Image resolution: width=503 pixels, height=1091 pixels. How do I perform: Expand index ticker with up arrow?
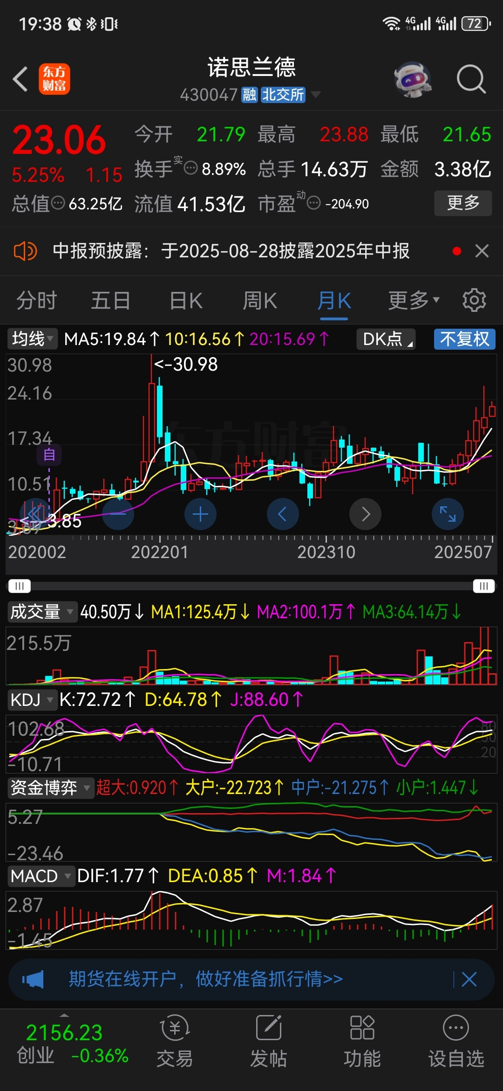(x=64, y=1015)
